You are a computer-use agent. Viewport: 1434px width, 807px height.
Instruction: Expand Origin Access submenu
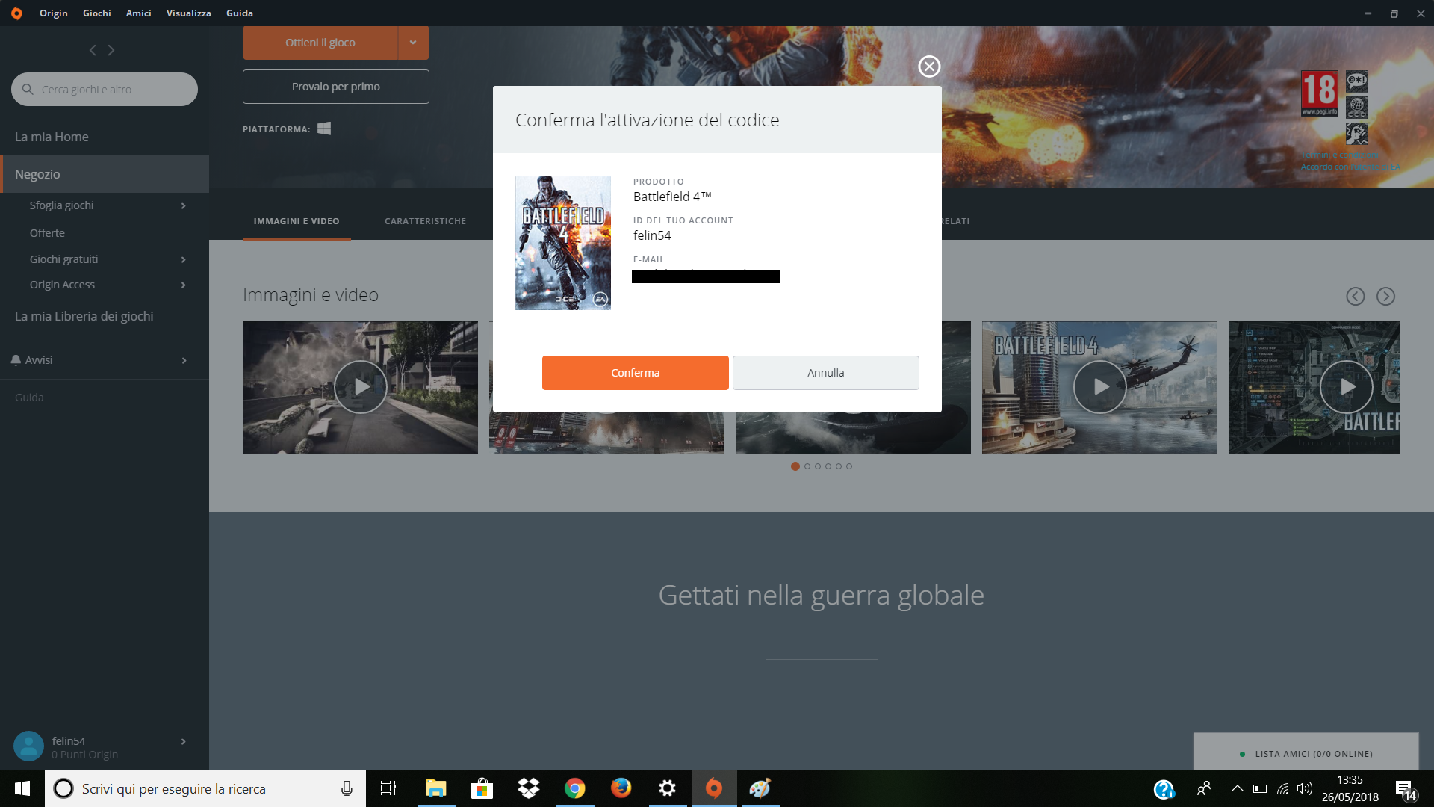(x=184, y=285)
